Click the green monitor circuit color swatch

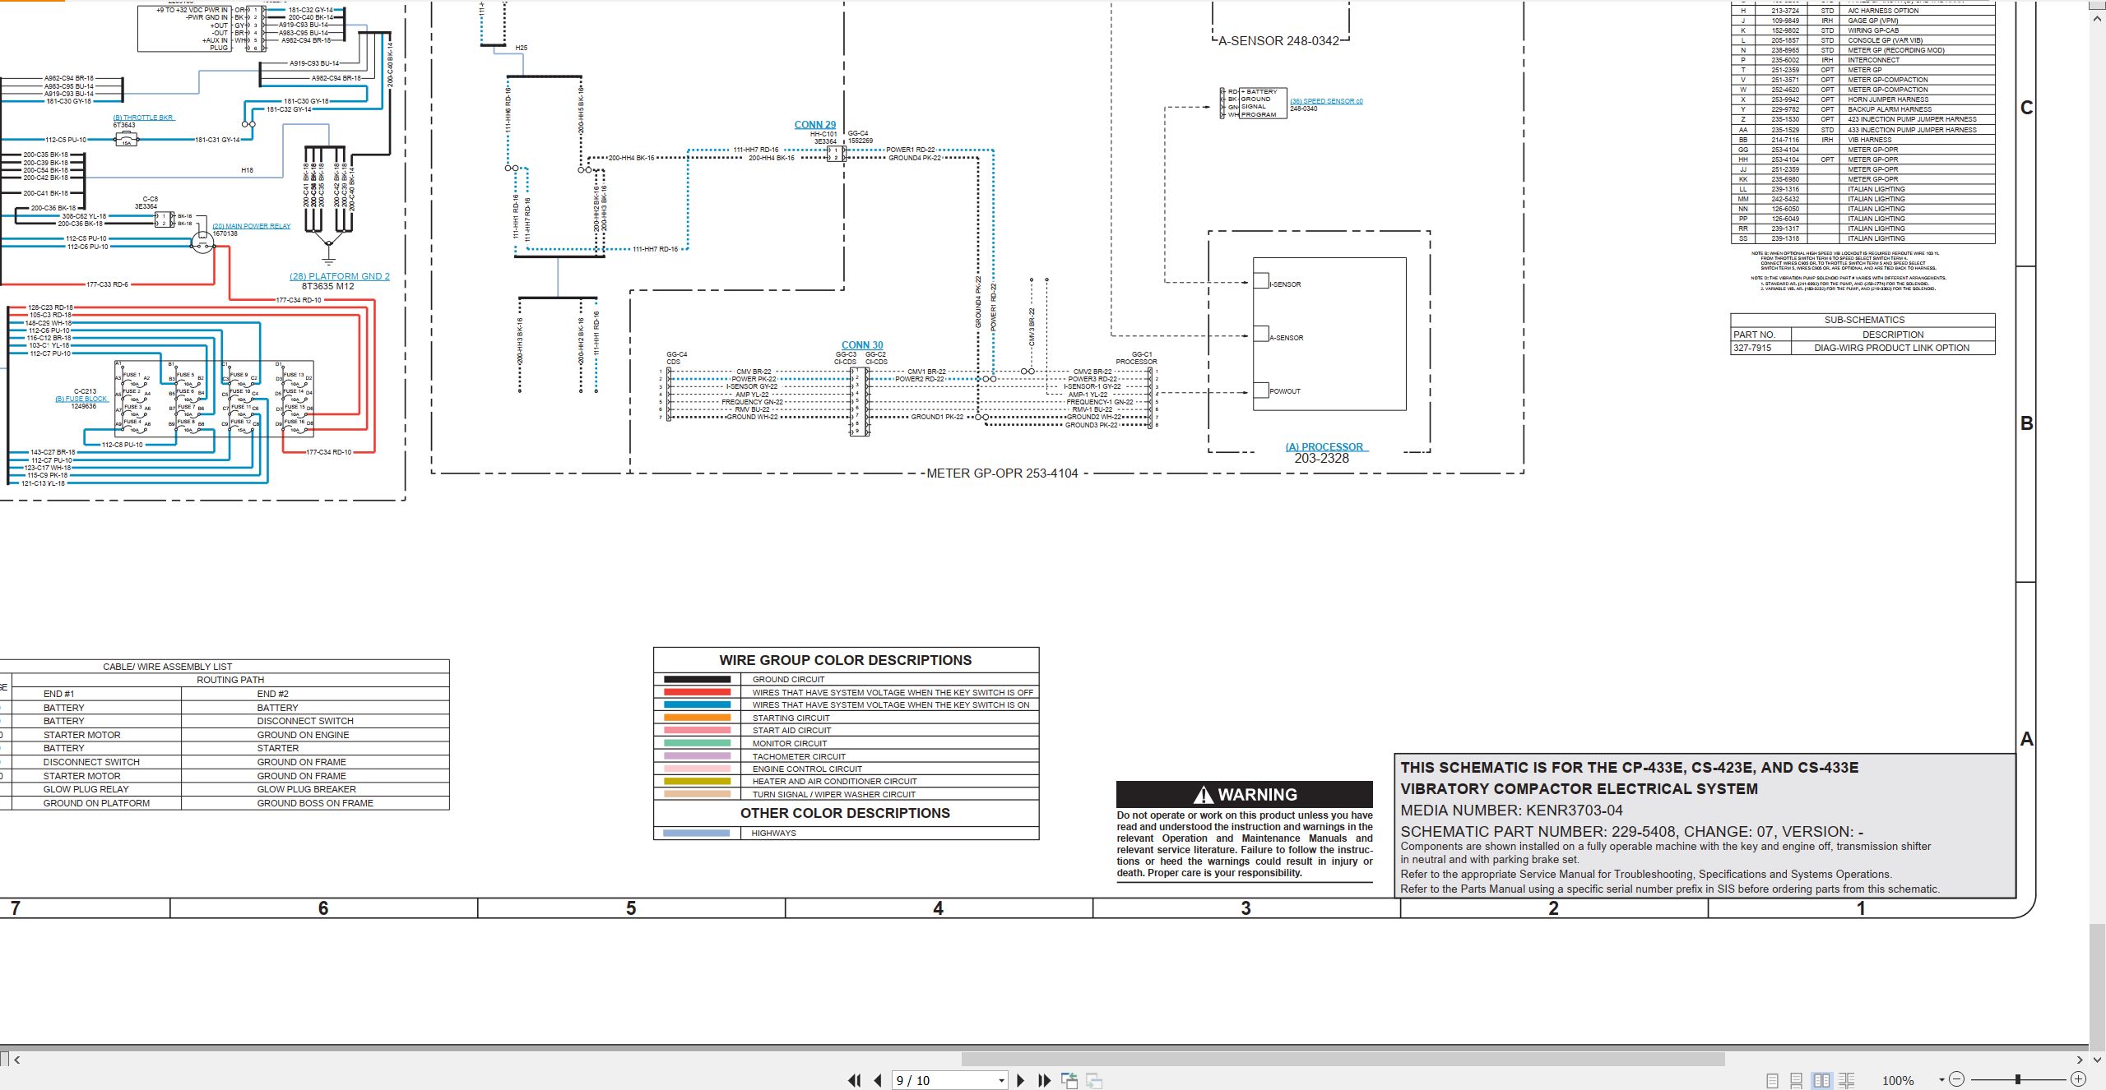[x=697, y=743]
